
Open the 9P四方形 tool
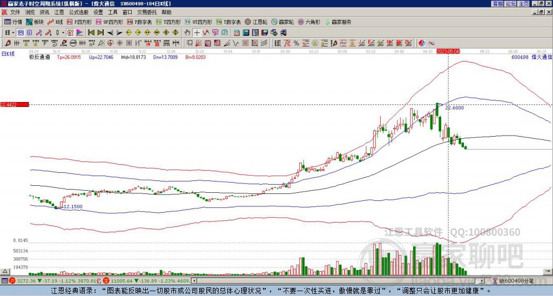click(x=109, y=22)
